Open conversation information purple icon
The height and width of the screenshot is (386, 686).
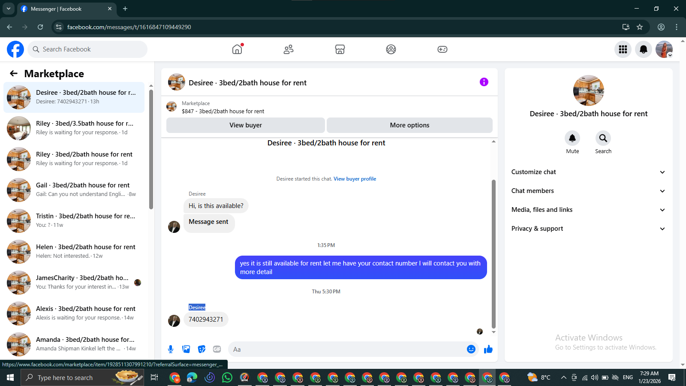(484, 82)
